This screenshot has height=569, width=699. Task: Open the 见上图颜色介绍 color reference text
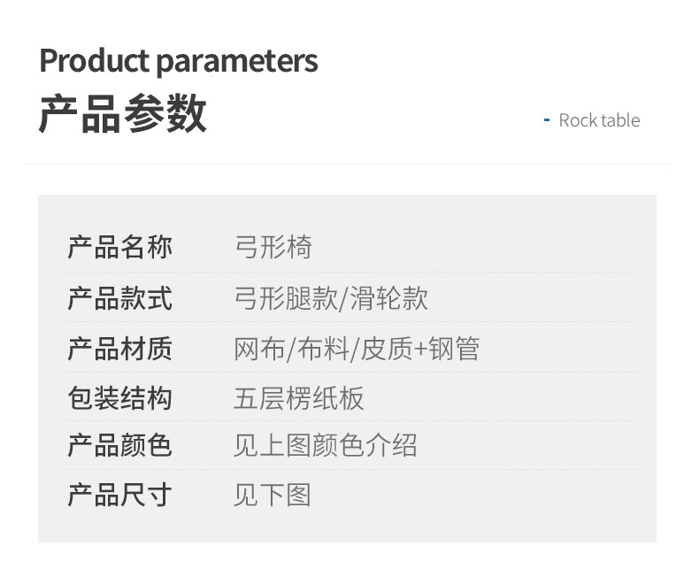(325, 445)
